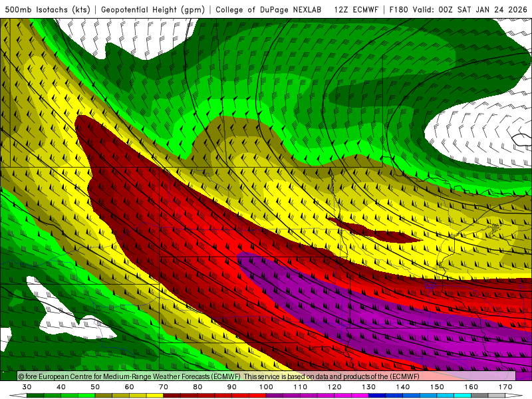Click the '140' label on the color scale
Viewport: 532px width, 399px height.
[403, 387]
